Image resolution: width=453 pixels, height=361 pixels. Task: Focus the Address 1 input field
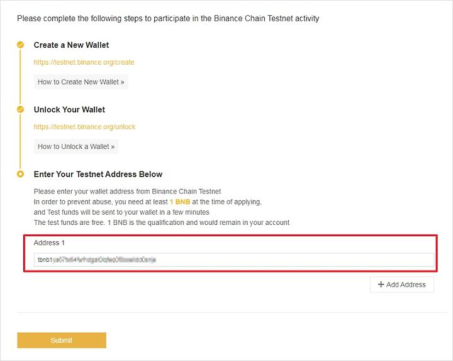pos(233,260)
